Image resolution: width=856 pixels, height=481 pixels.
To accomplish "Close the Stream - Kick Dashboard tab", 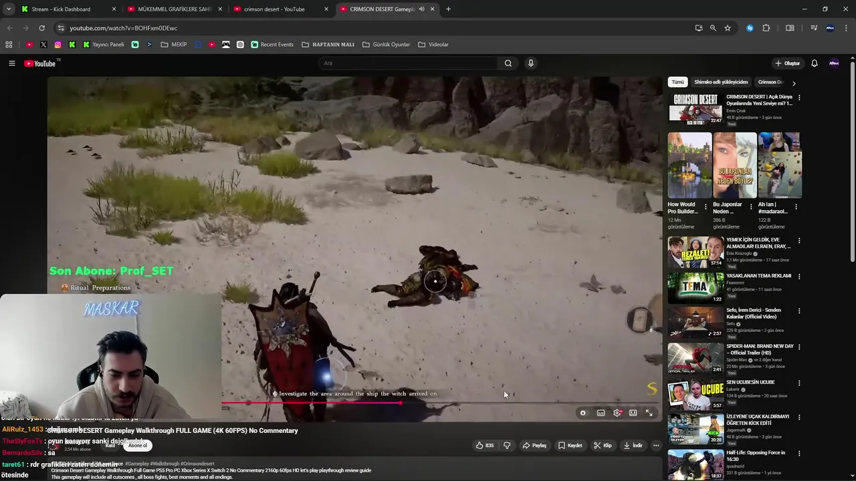I will coord(114,9).
